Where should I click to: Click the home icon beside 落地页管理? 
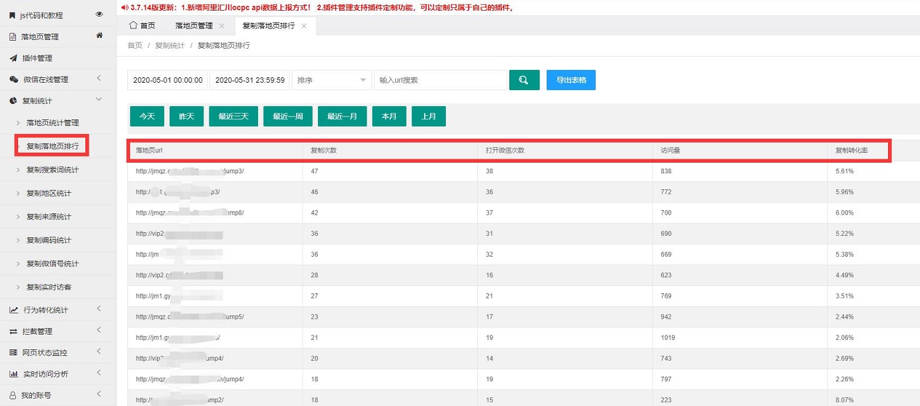click(x=99, y=35)
